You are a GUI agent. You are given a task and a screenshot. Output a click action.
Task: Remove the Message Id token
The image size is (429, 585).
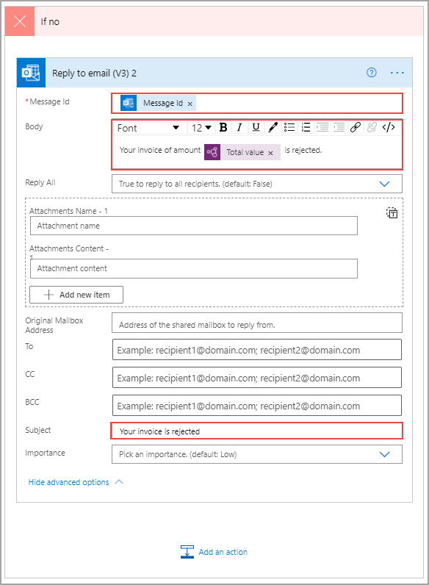[x=190, y=104]
